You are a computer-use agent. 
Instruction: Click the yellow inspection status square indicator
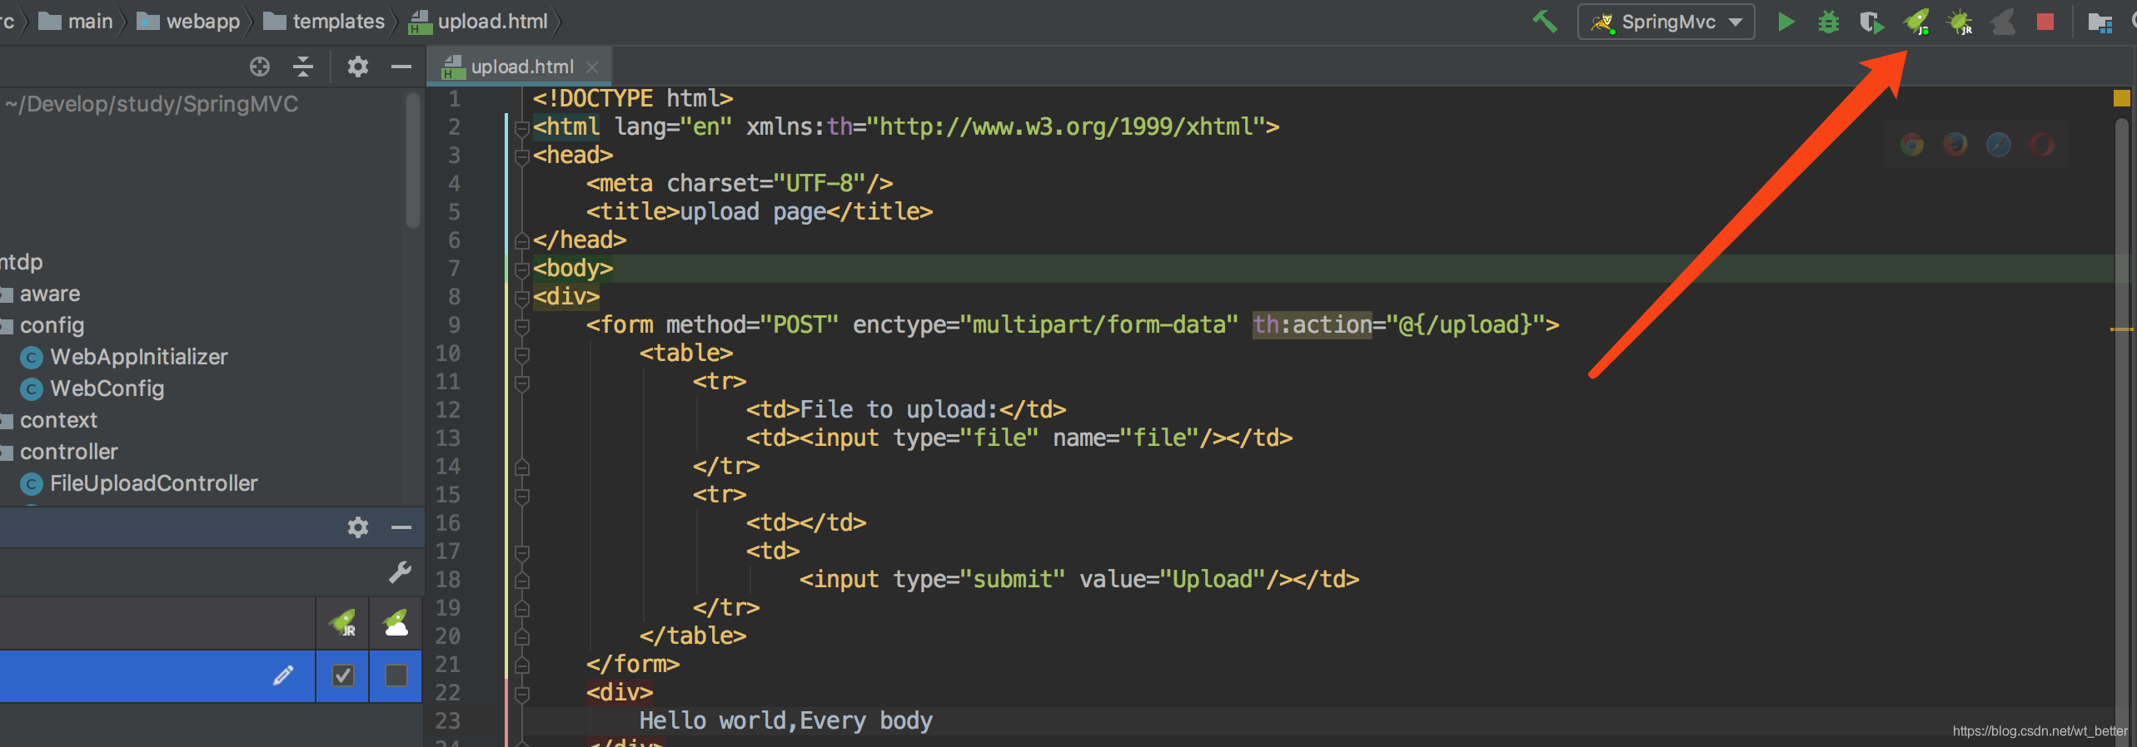pyautogui.click(x=2121, y=98)
